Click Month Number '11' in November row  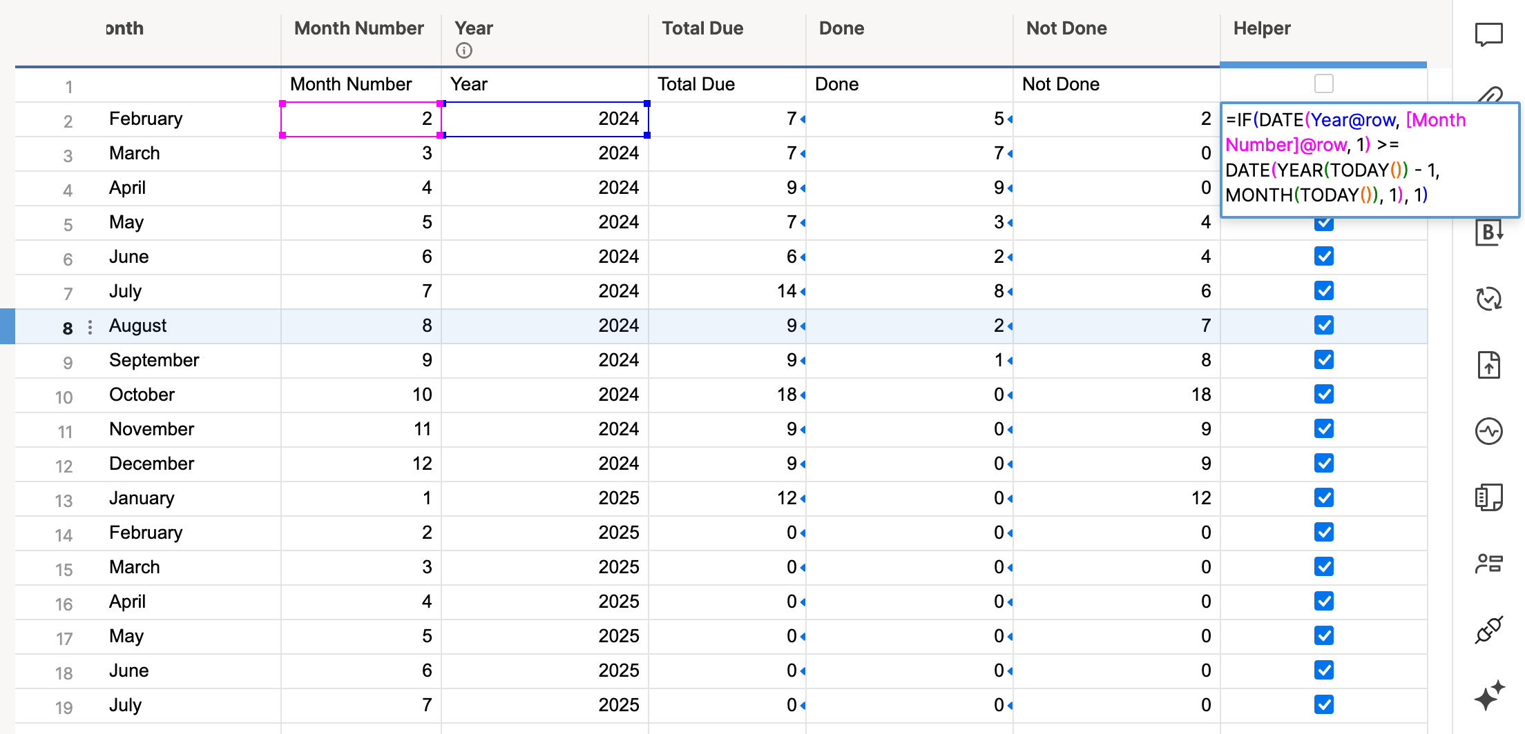tap(422, 429)
